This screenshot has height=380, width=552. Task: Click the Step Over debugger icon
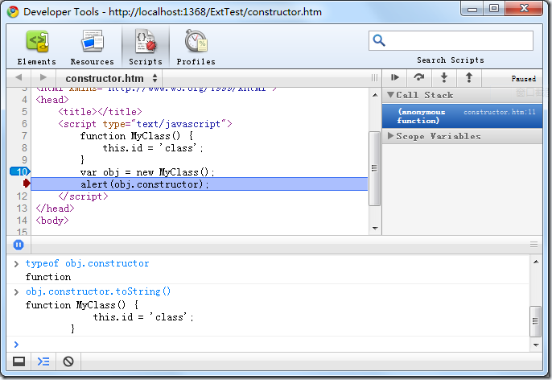pos(418,77)
